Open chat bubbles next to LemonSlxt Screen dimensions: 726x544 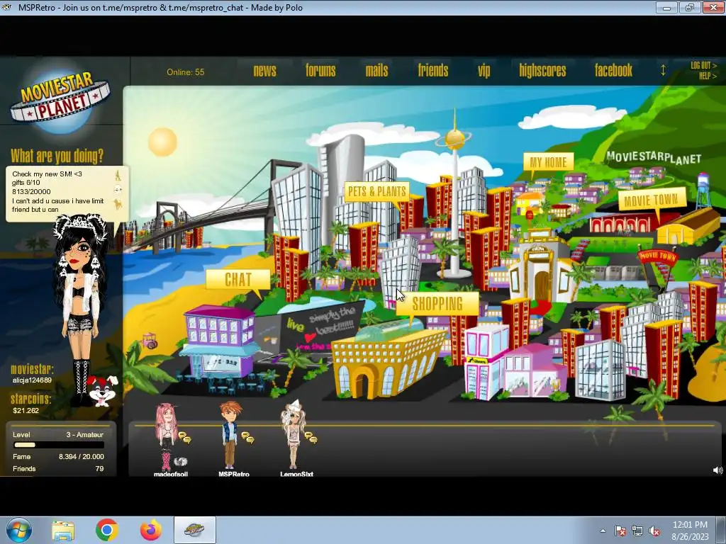[x=311, y=437]
